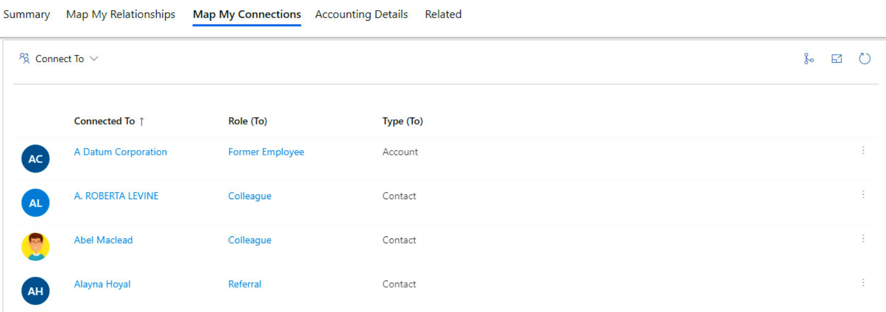
Task: Open the Former Employee role link
Action: (266, 152)
